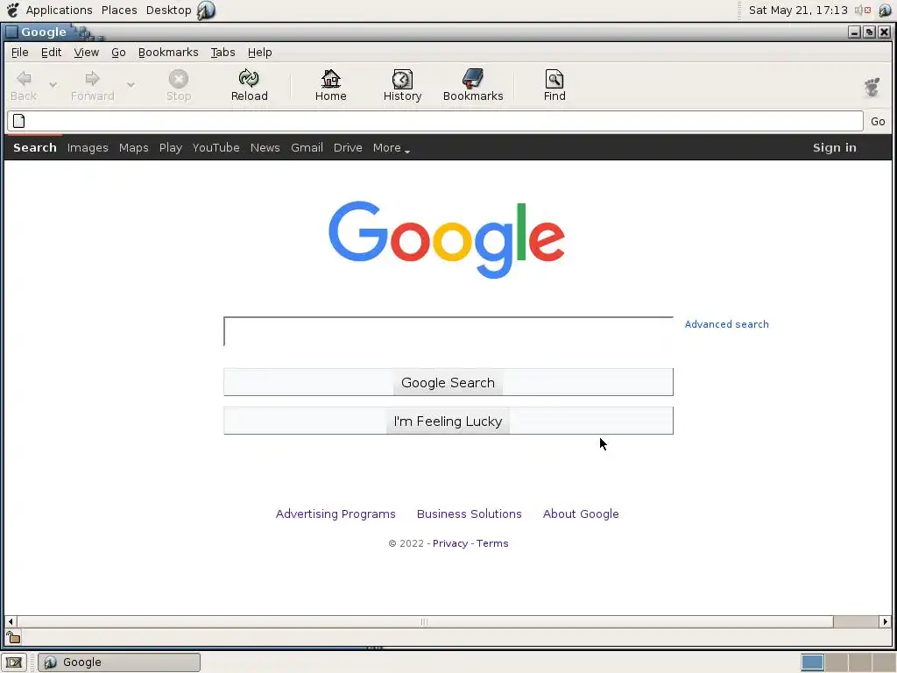Open the Play link
The image size is (897, 673).
(171, 147)
